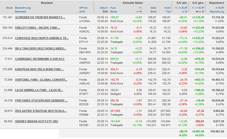Select VONTOBEL FUND - GLOBAL CONVERT link
The width and height of the screenshot is (227, 139).
41,80
